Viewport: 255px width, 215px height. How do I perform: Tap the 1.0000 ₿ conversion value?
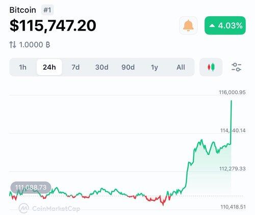click(35, 45)
